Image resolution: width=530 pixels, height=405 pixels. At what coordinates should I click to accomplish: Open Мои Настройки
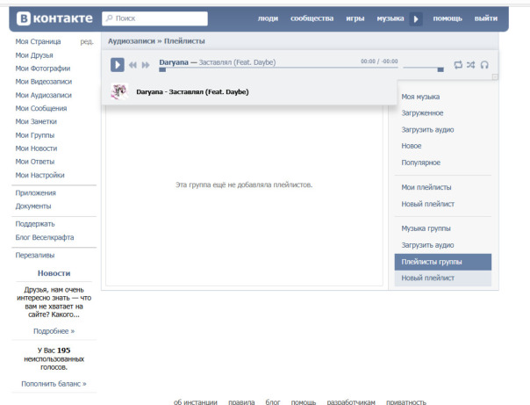(x=39, y=175)
